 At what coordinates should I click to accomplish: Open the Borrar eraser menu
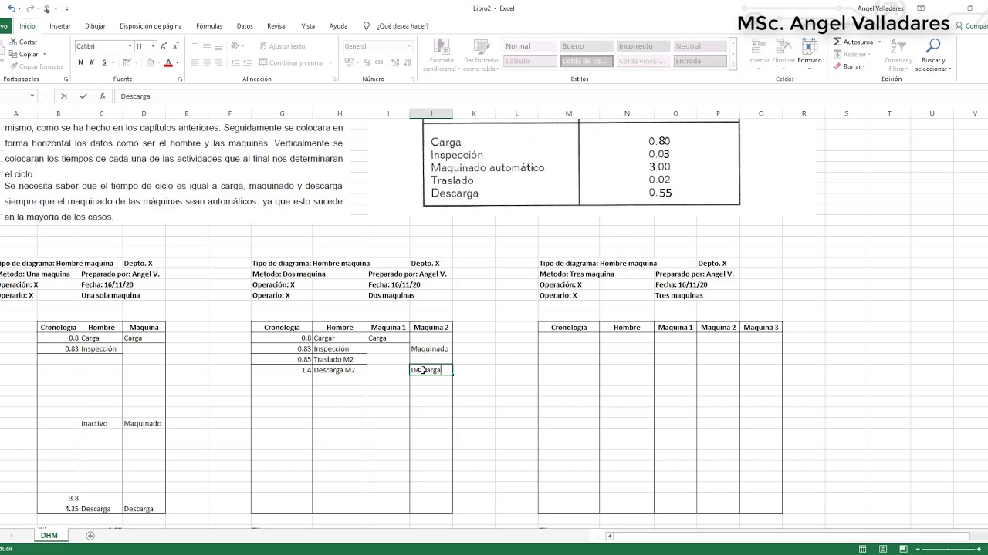tap(849, 66)
